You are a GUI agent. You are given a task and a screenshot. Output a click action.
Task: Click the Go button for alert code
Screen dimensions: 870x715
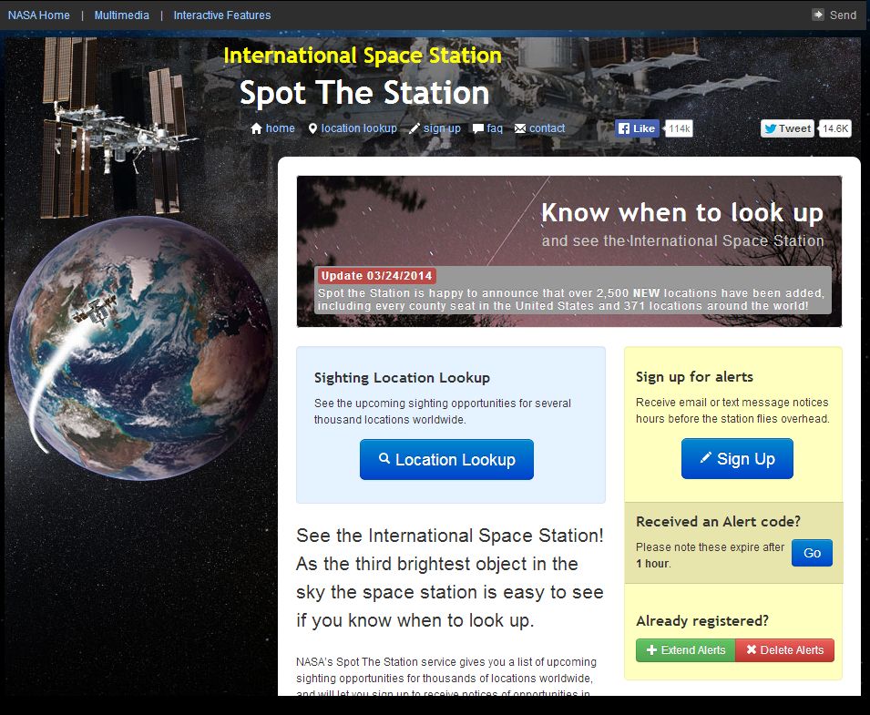pos(812,553)
